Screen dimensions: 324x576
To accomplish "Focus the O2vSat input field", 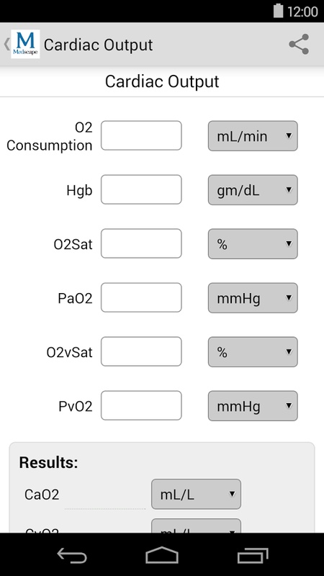I will 141,351.
